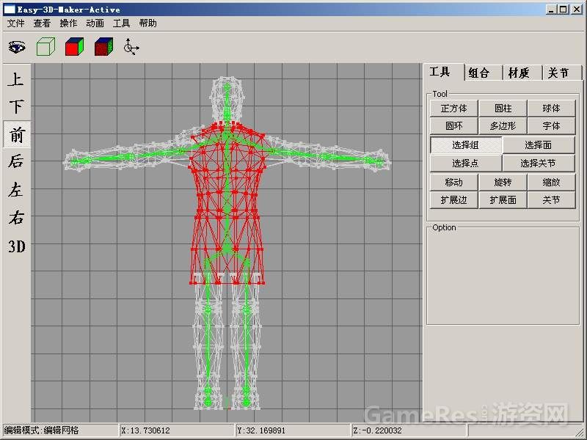587x440 pixels.
Task: Switch to the 材质 materials tab
Action: tap(519, 72)
